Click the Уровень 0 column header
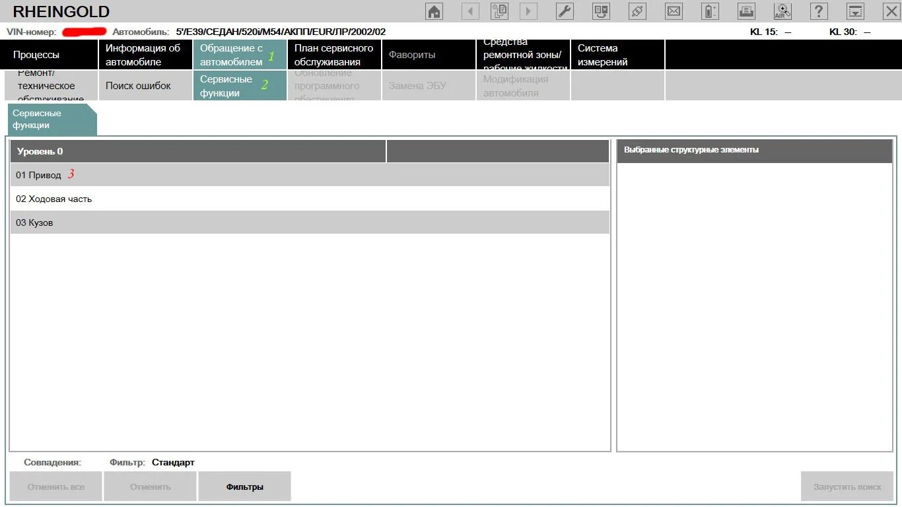The height and width of the screenshot is (507, 902). click(198, 151)
